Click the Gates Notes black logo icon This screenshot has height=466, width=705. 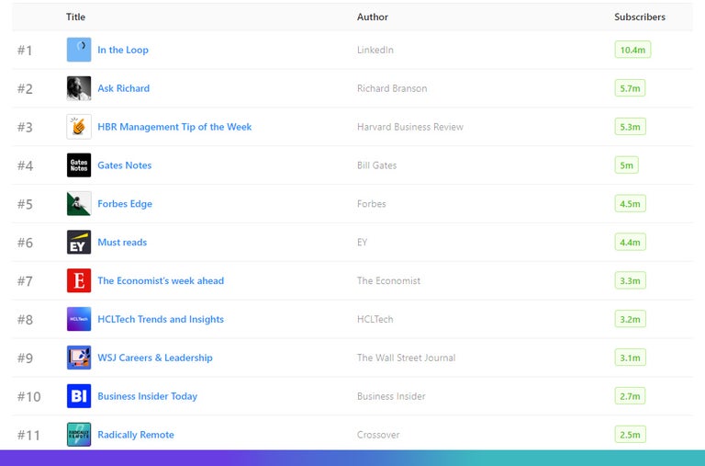tap(79, 165)
